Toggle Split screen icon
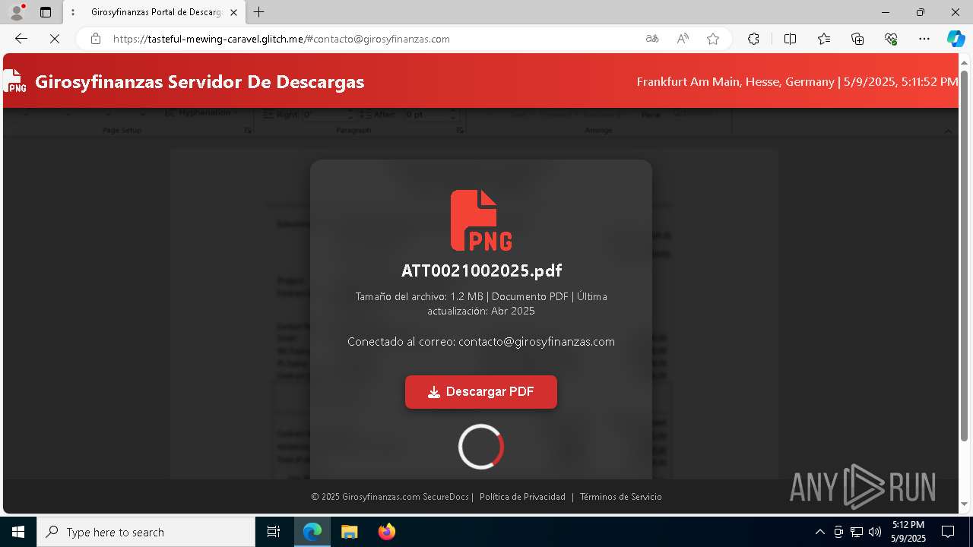Viewport: 973px width, 547px height. 790,39
